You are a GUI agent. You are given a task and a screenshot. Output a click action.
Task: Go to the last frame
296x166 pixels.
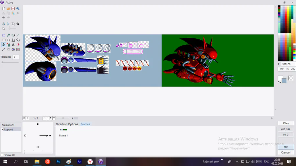47,118
